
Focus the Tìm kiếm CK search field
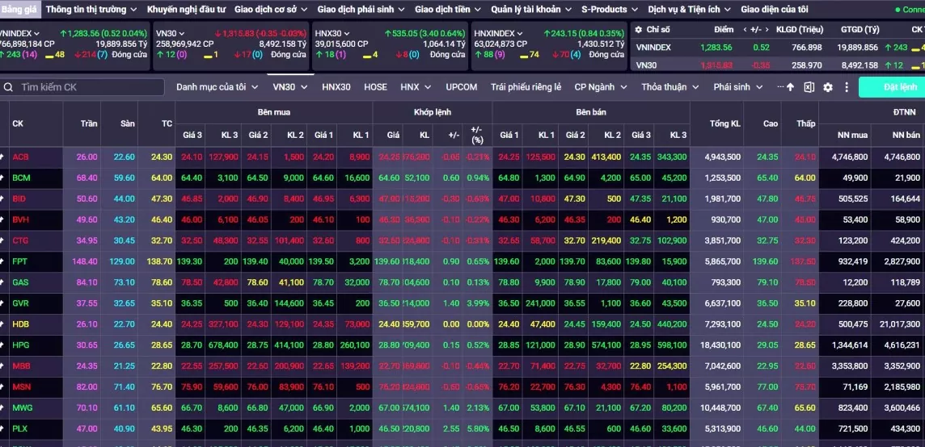[x=82, y=87]
